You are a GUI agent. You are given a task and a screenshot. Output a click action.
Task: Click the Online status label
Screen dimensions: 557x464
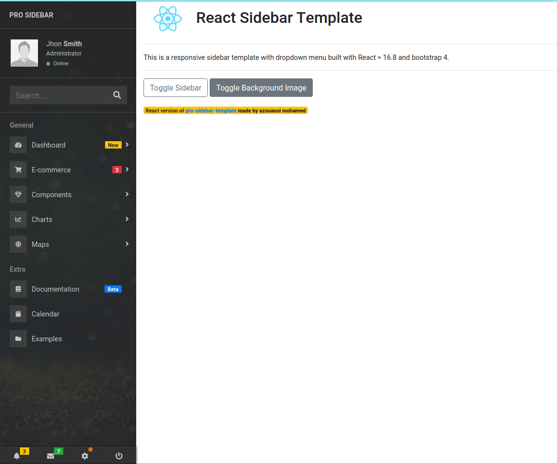point(61,63)
